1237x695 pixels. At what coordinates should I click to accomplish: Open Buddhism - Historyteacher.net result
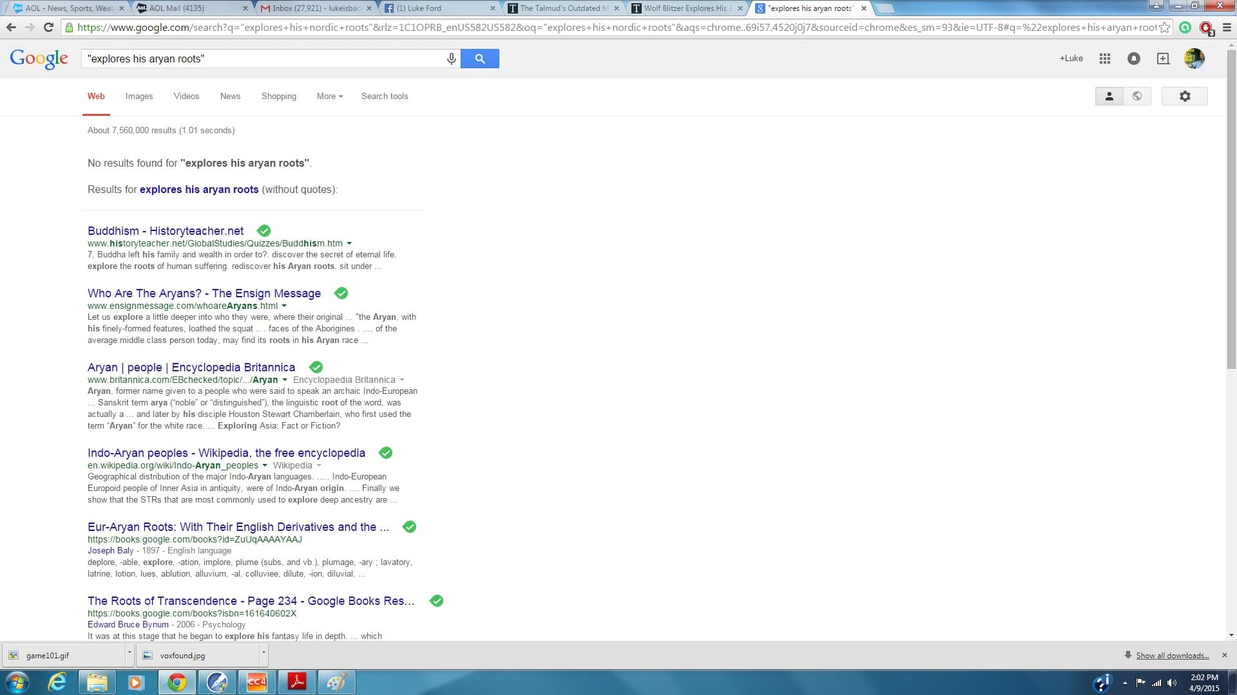point(166,230)
